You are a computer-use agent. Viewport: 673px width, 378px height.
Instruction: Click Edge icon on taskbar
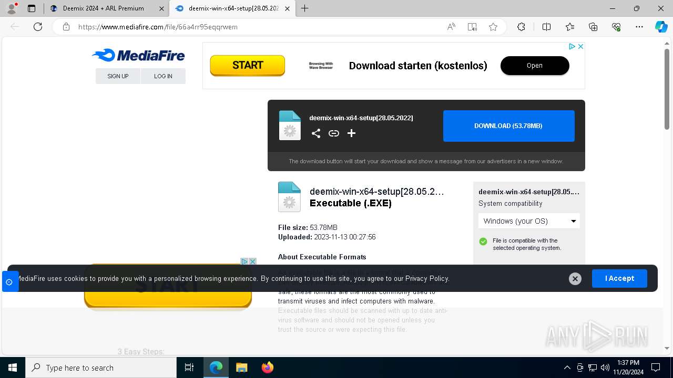(216, 367)
